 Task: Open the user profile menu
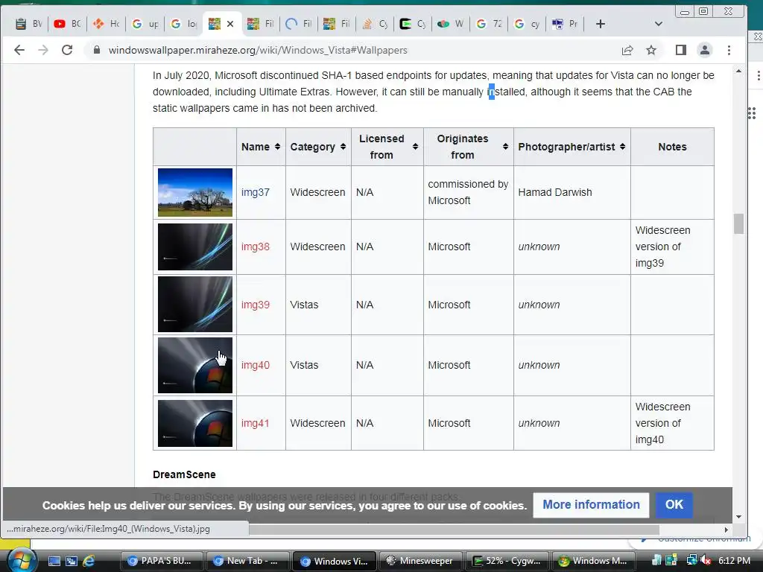(x=705, y=50)
